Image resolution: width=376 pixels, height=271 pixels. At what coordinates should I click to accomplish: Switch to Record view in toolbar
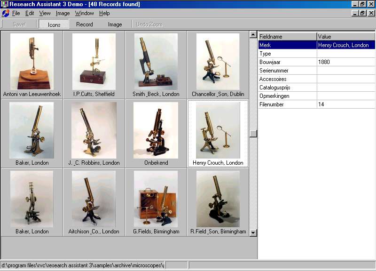[x=85, y=24]
